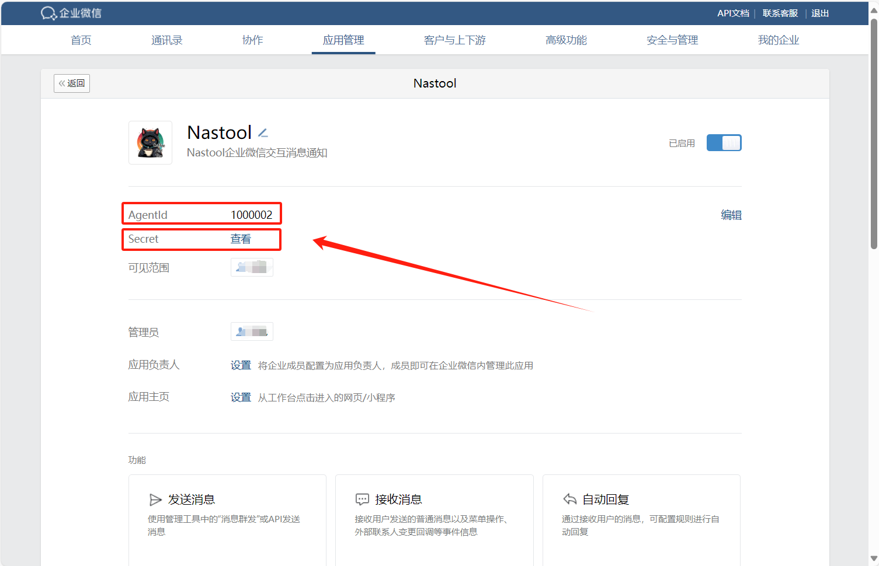Click the 可见范围 member tag
Screen dimensions: 879x566
tap(252, 267)
